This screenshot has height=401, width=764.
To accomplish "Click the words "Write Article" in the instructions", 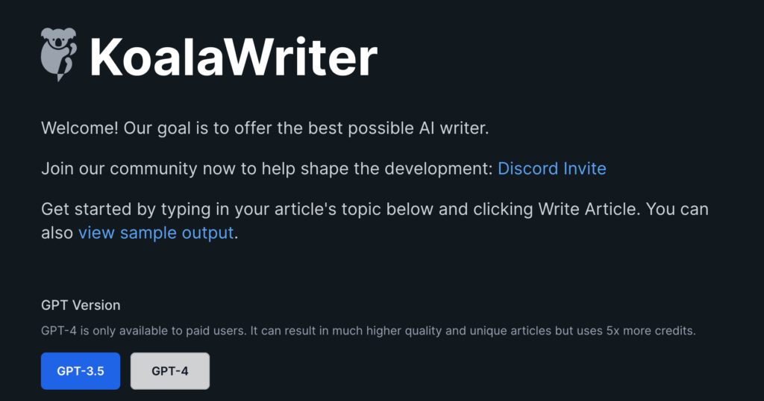I will tap(588, 209).
